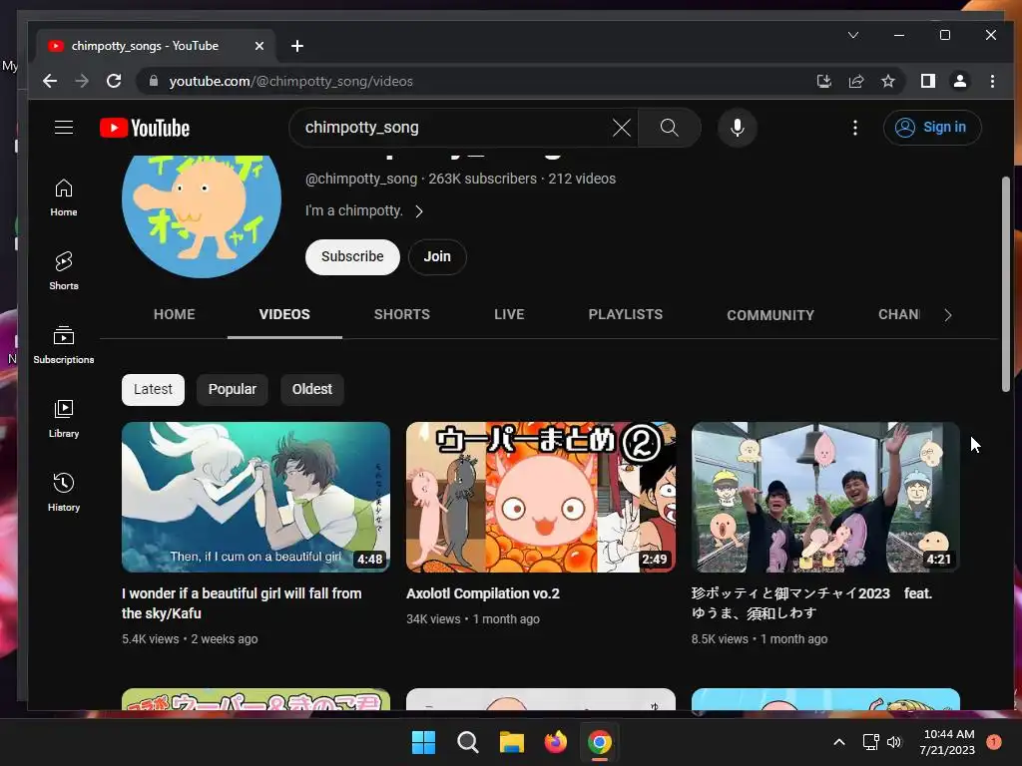Click the browser back arrow
The width and height of the screenshot is (1022, 766).
[x=50, y=81]
